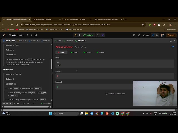Image resolution: width=178 pixels, height=133 pixels.
Task: Select the Test Result tab
Action: point(80,41)
